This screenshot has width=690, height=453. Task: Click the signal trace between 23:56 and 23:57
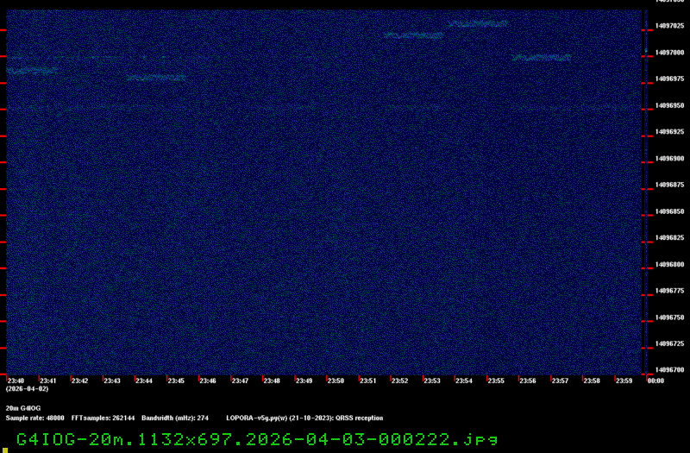pos(542,58)
